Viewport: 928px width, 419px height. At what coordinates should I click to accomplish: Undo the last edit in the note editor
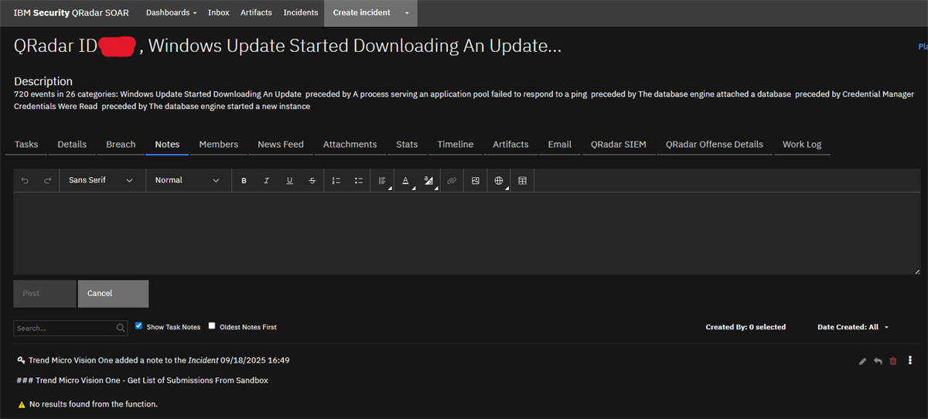pos(25,180)
